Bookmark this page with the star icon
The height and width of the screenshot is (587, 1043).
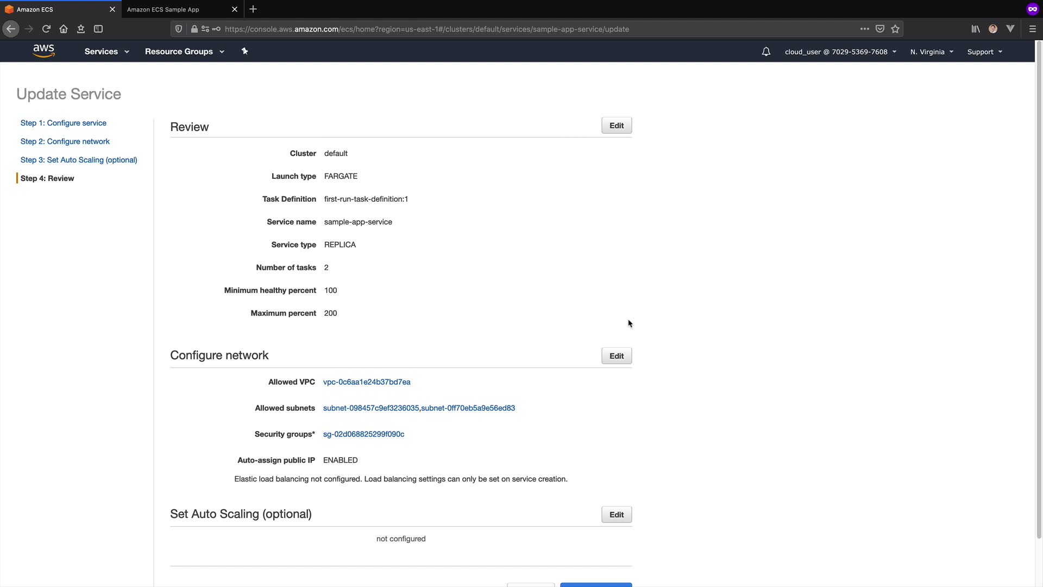895,29
